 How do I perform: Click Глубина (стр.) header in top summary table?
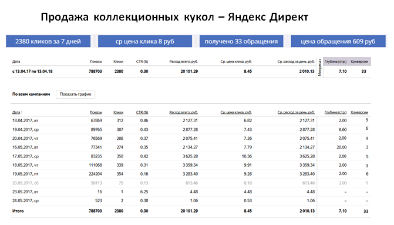[335, 62]
